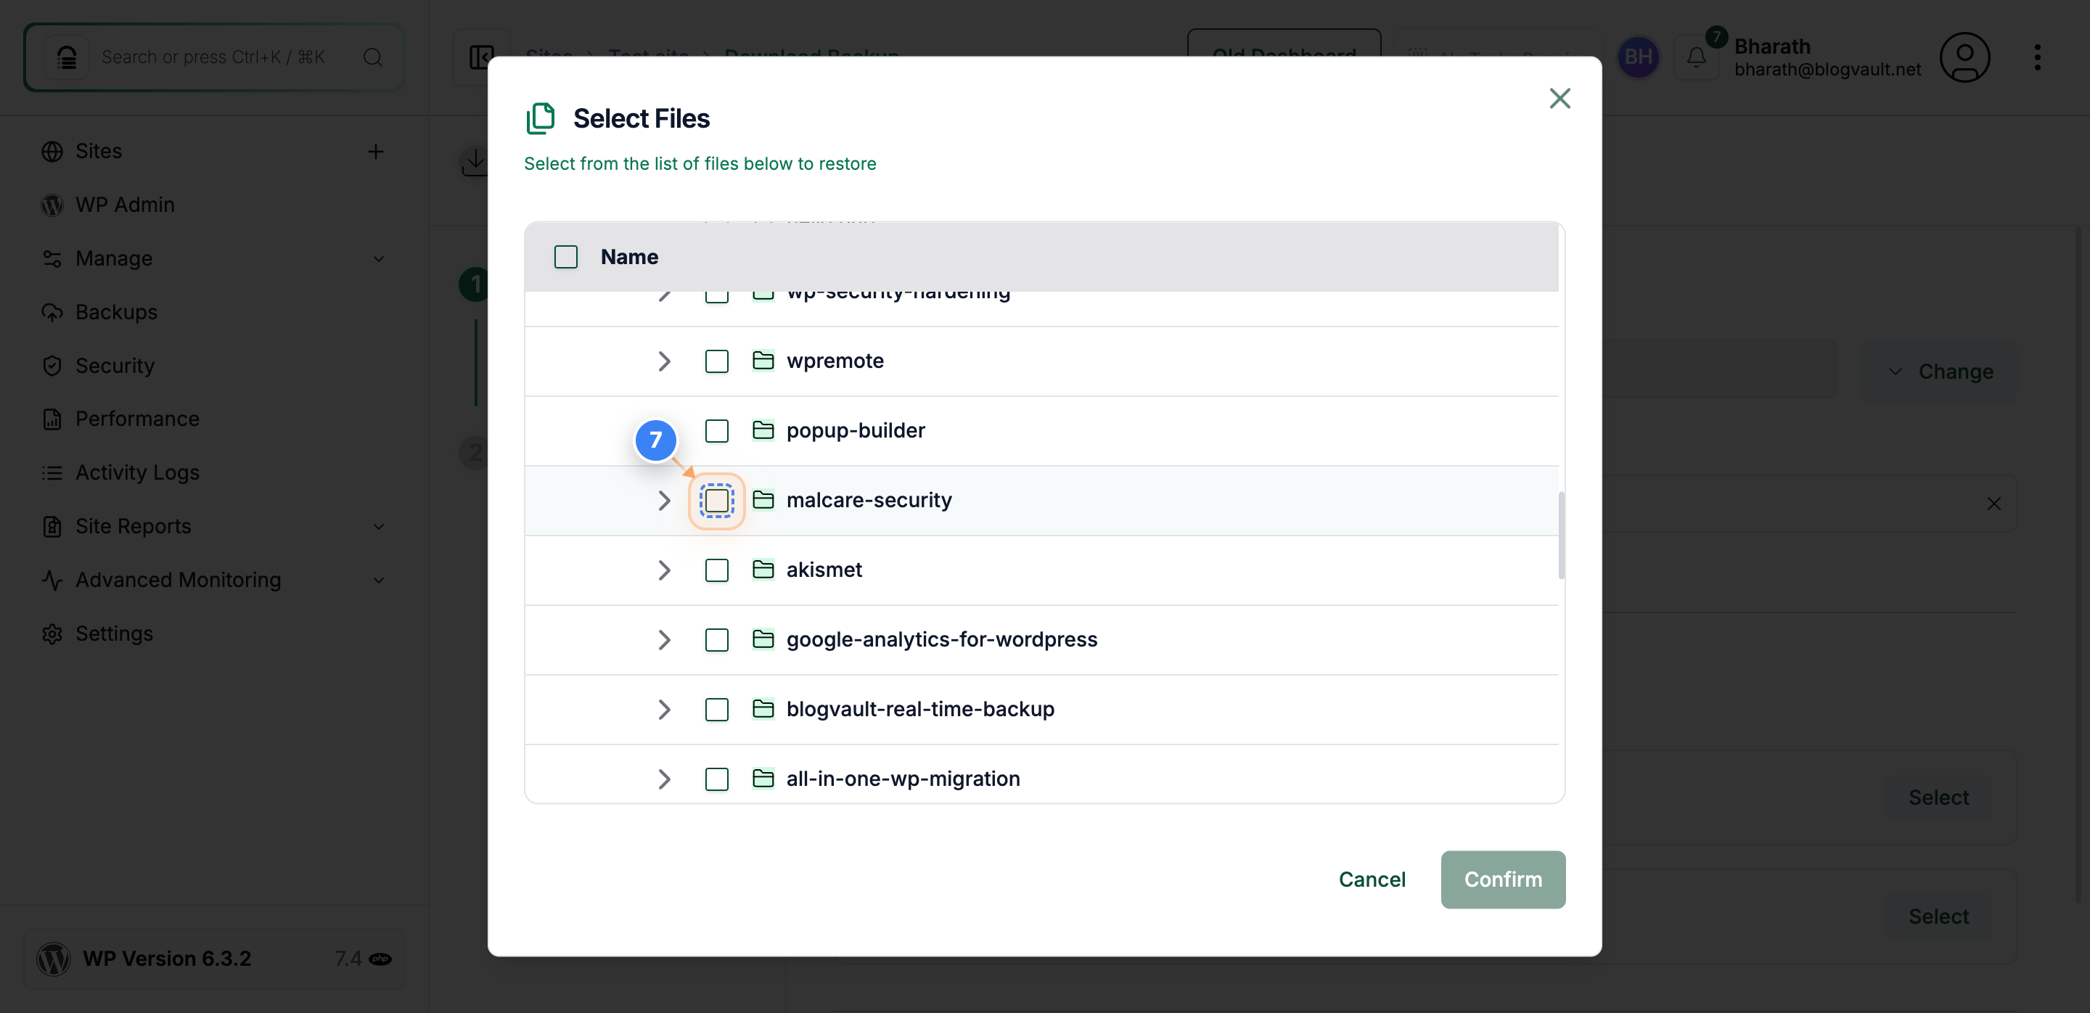Viewport: 2090px width, 1013px height.
Task: Open WP Admin via the WordPress icon
Action: (52, 205)
